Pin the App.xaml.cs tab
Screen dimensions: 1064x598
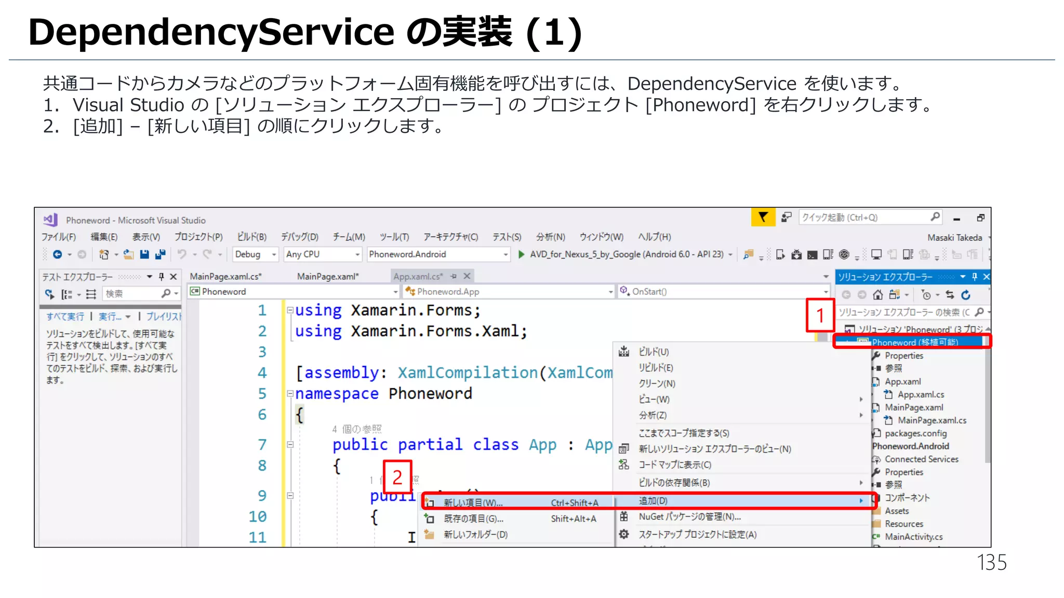click(454, 277)
